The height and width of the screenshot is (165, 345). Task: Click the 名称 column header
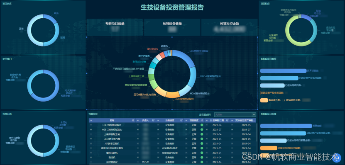112,120
